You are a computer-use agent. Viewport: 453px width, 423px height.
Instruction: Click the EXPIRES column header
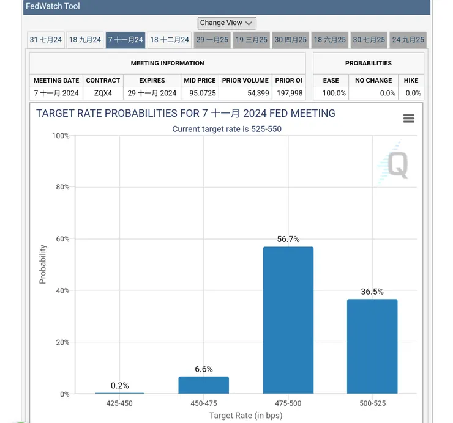click(152, 81)
